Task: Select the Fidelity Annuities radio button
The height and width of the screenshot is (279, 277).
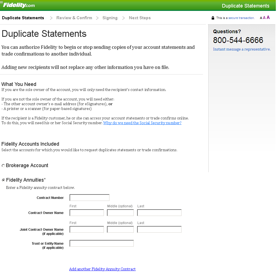Action: 3,180
